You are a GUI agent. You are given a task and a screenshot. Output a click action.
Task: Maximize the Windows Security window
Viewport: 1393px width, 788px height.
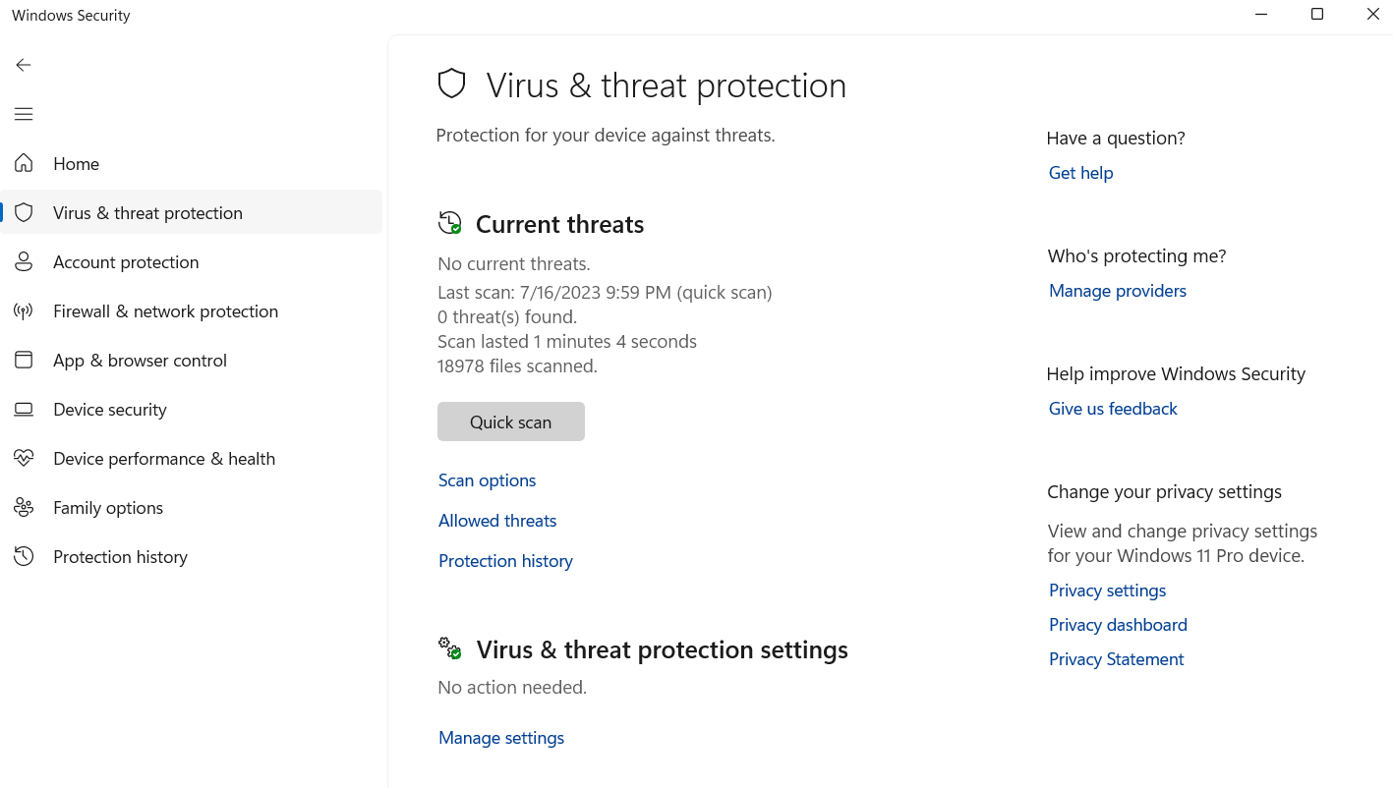pyautogui.click(x=1317, y=15)
